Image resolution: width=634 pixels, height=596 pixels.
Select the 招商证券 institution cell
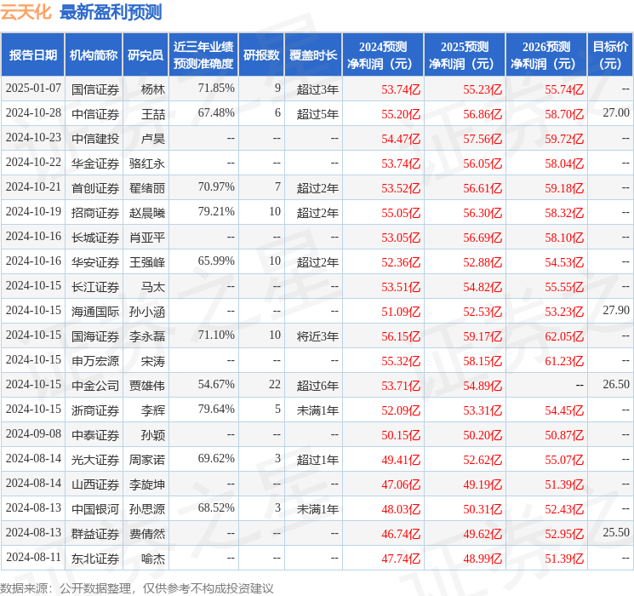[x=95, y=213]
